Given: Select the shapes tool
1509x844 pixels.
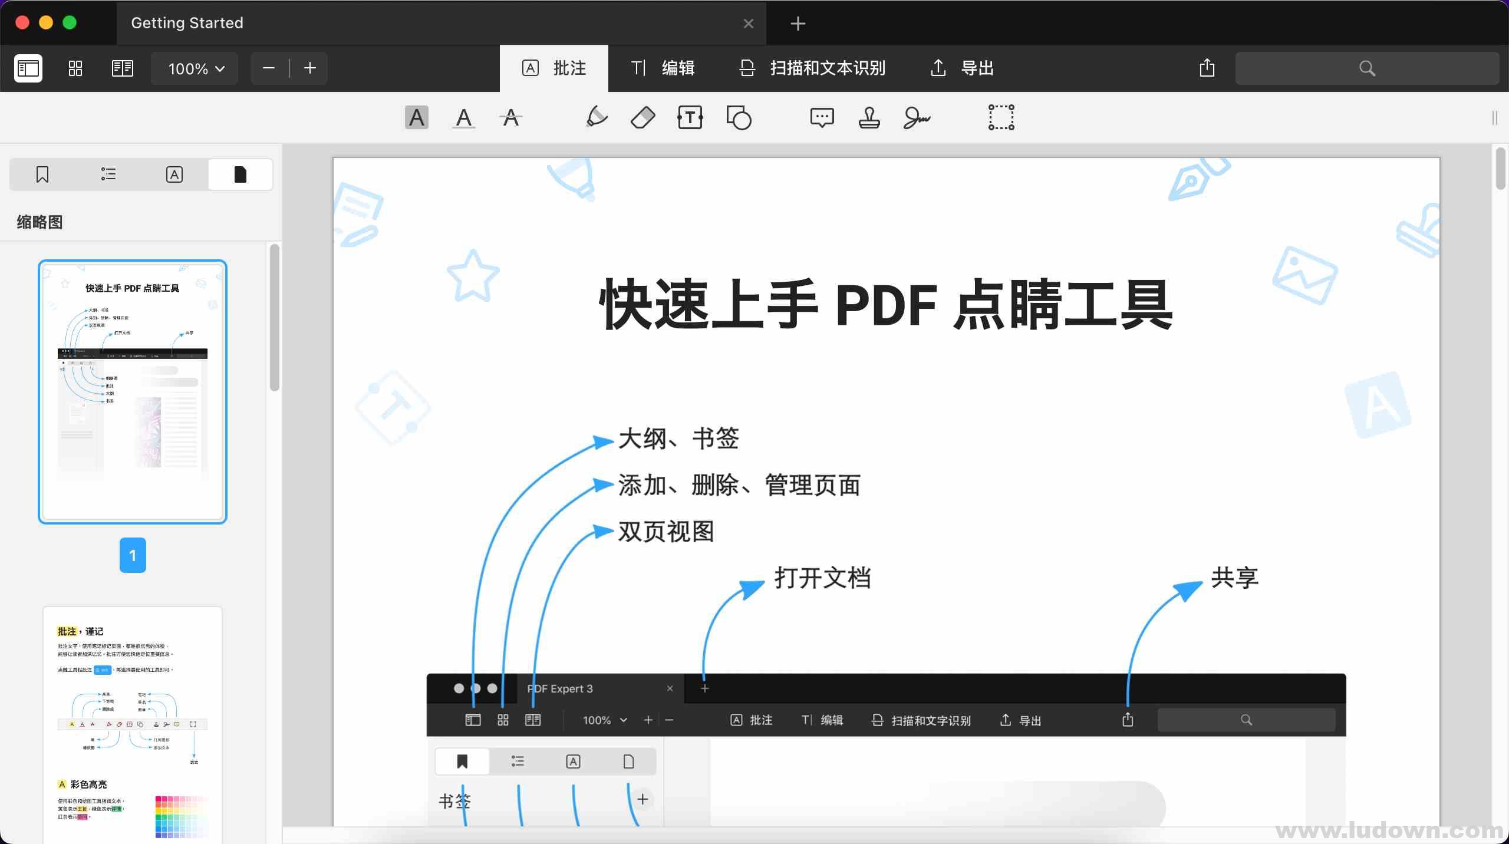Looking at the screenshot, I should (739, 117).
